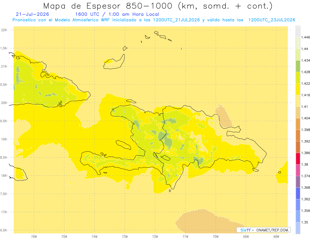This screenshot has height=240, width=310.
Task: Click the purple legend swatch between 1.368 and 1.374
Action: pyautogui.click(x=298, y=182)
